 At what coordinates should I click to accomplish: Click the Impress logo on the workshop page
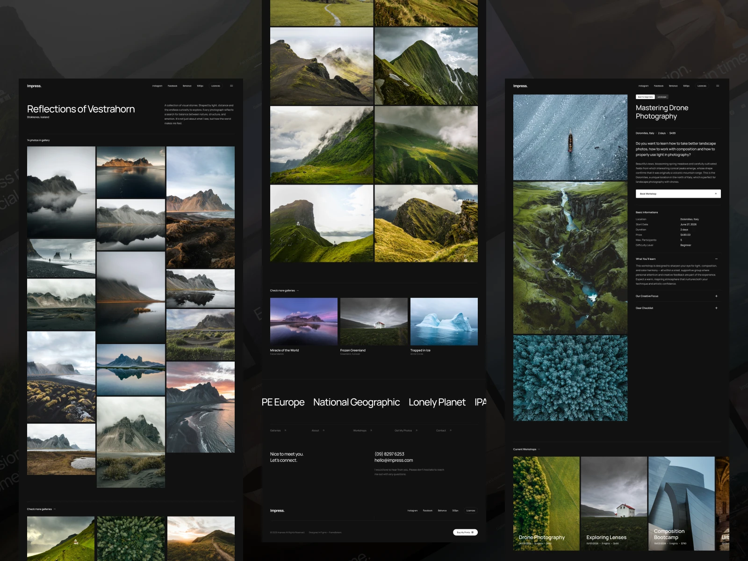520,86
